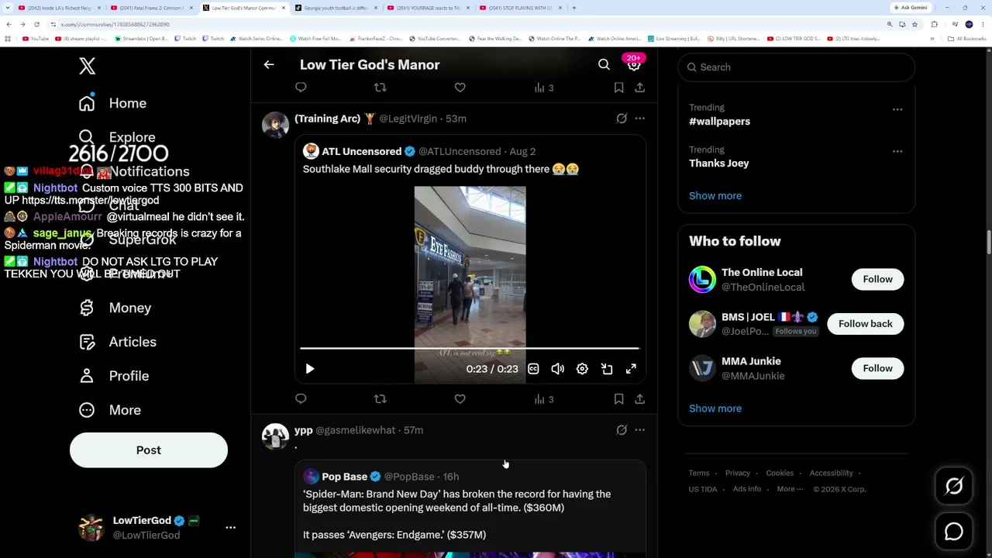Ask Grok about the ypp post

click(x=622, y=430)
